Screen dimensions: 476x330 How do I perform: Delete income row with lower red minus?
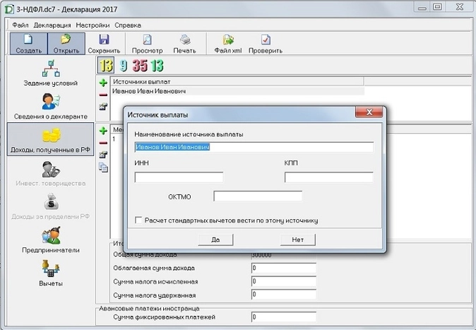click(x=103, y=143)
